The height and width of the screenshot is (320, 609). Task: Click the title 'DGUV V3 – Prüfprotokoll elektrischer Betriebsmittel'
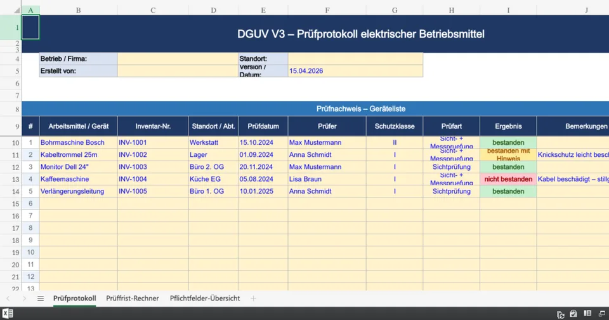[361, 34]
